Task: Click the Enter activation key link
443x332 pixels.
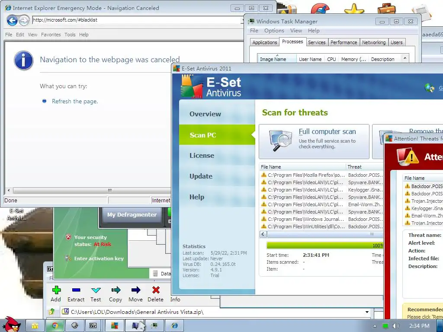Action: pyautogui.click(x=99, y=259)
